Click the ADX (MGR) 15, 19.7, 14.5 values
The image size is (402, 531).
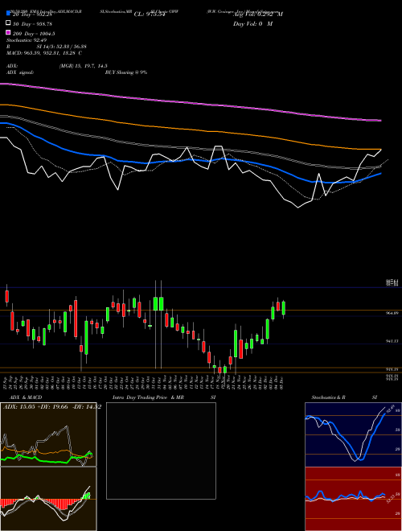pyautogui.click(x=84, y=66)
